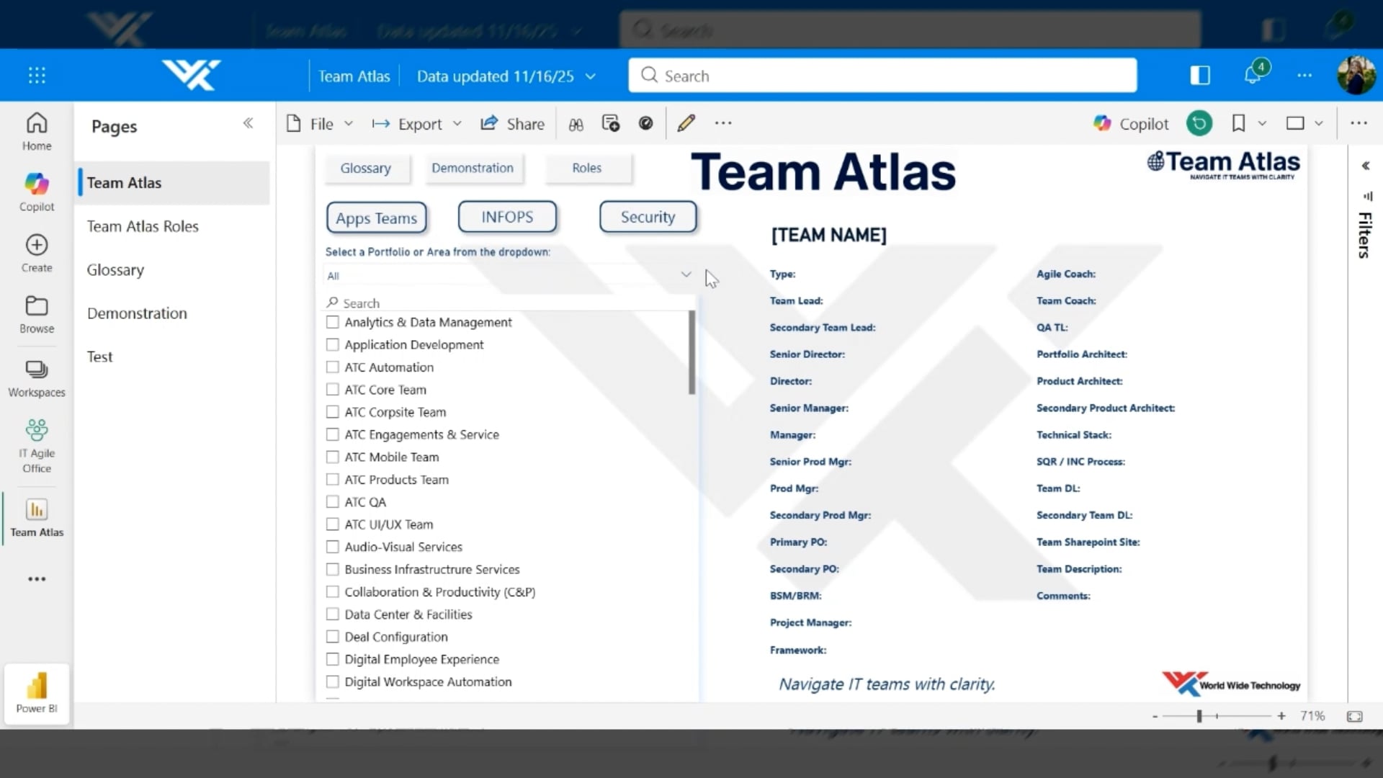This screenshot has height=778, width=1383.
Task: Open Copilot in the left navigation
Action: (37, 192)
